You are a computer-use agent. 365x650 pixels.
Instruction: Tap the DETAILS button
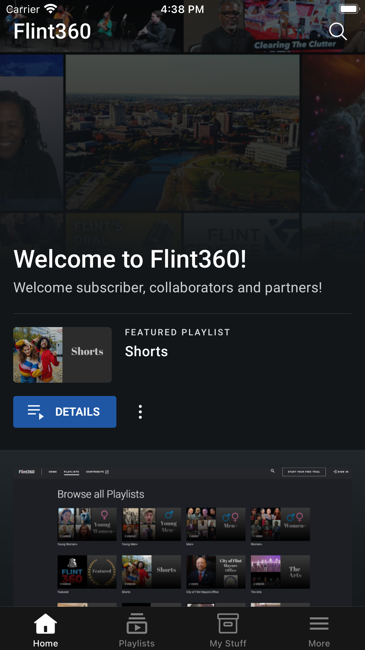click(65, 412)
